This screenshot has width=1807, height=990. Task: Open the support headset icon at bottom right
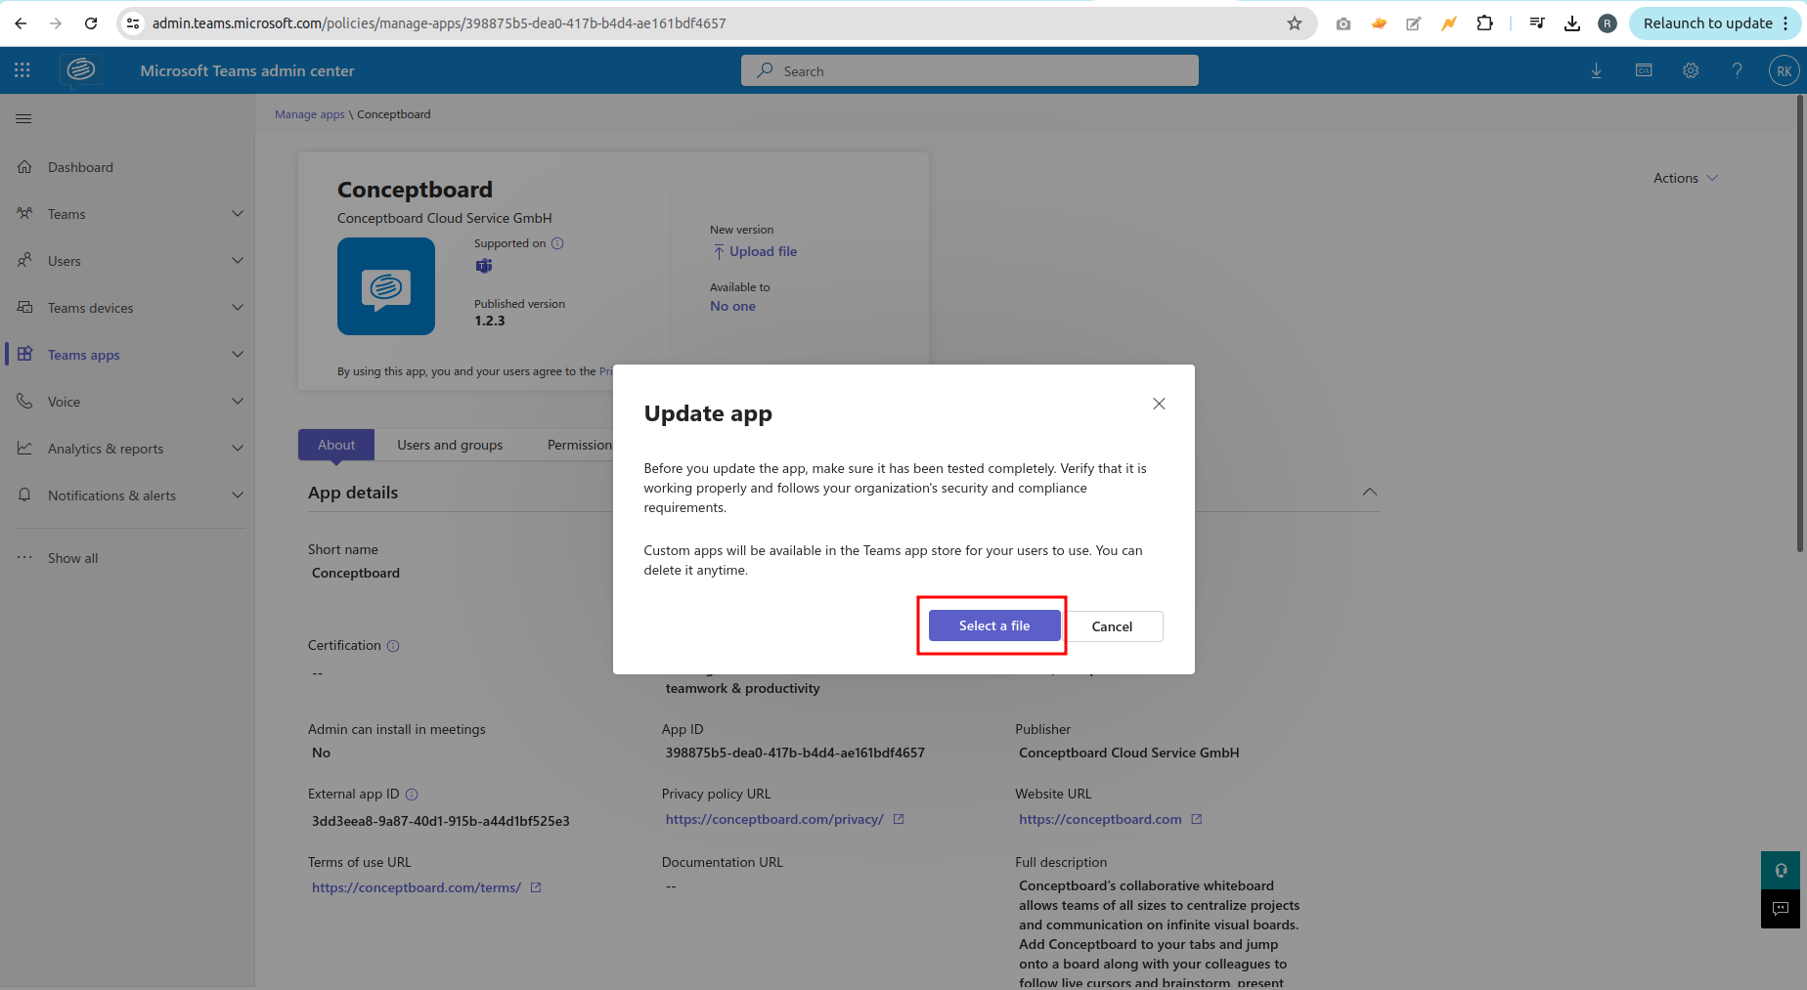[1780, 870]
